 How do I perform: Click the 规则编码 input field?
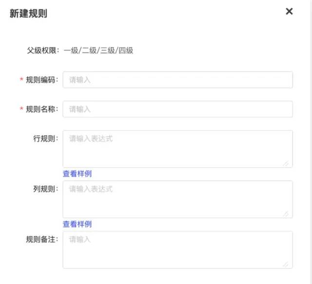(x=177, y=80)
